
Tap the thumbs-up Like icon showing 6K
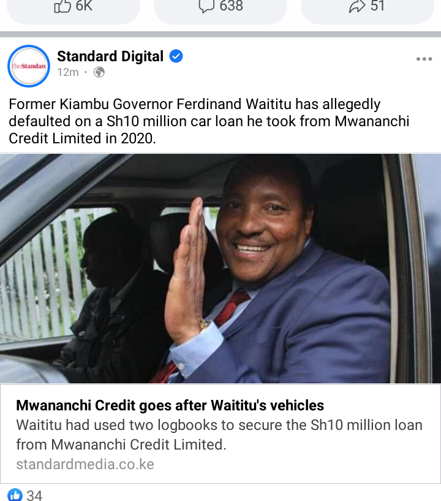tap(62, 6)
